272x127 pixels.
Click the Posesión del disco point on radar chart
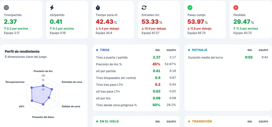43,104
